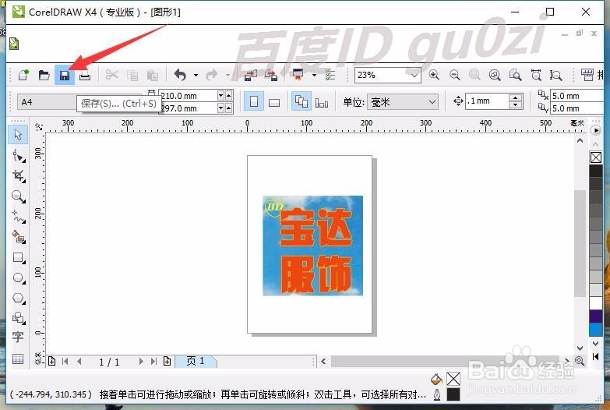Screen dimensions: 610x410
Task: Go to the last page button
Action: (153, 362)
